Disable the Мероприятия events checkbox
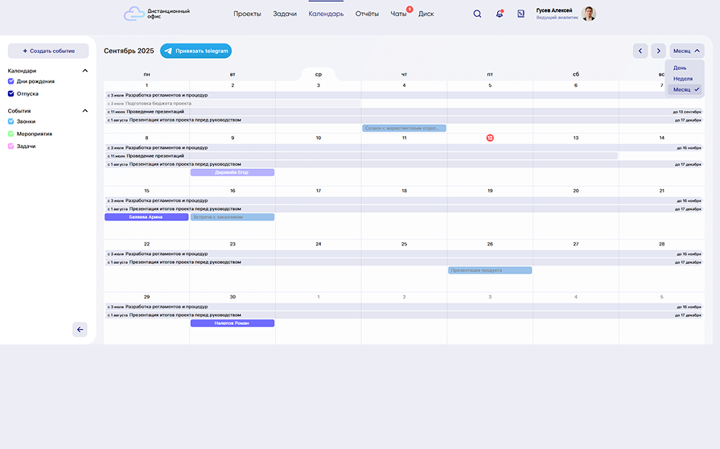The height and width of the screenshot is (449, 720). [x=11, y=134]
